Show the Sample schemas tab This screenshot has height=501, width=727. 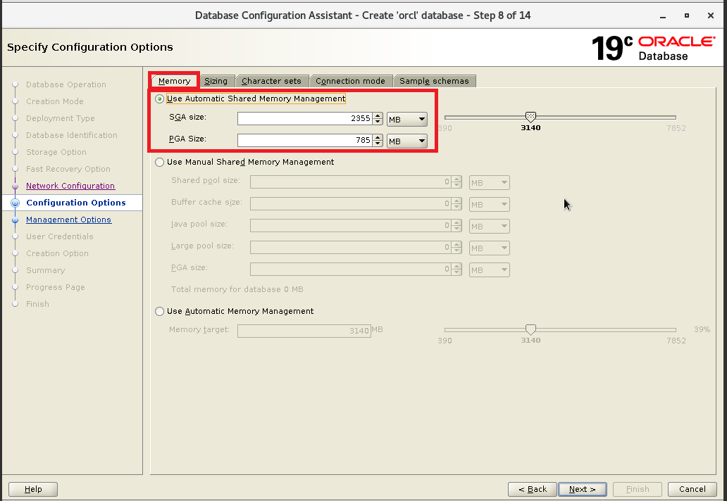(x=434, y=81)
